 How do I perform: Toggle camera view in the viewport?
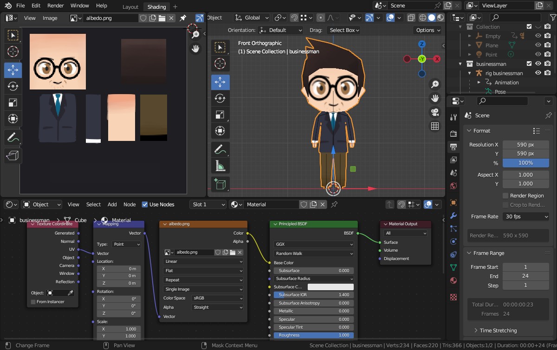435,112
